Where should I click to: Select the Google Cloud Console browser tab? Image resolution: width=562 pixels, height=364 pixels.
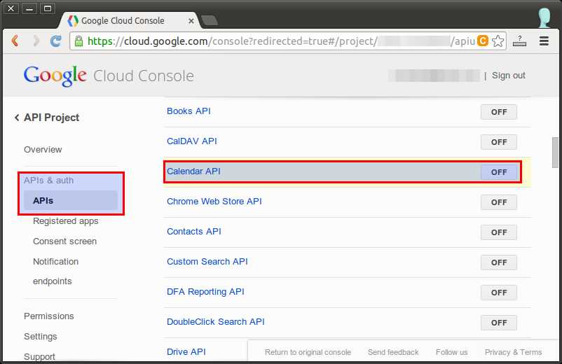[x=130, y=21]
